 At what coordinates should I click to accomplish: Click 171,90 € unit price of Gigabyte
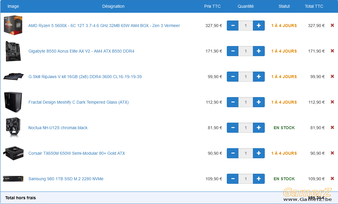pyautogui.click(x=213, y=51)
